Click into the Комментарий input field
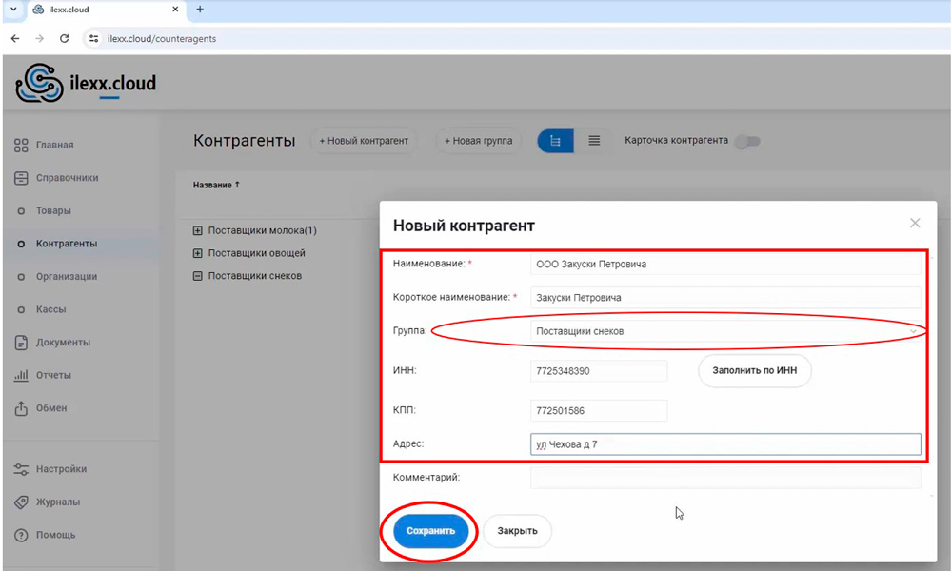Viewport: 952px width, 571px height. tap(724, 478)
